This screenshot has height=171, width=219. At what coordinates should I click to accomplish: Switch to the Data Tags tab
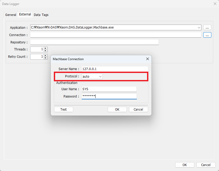[41, 15]
